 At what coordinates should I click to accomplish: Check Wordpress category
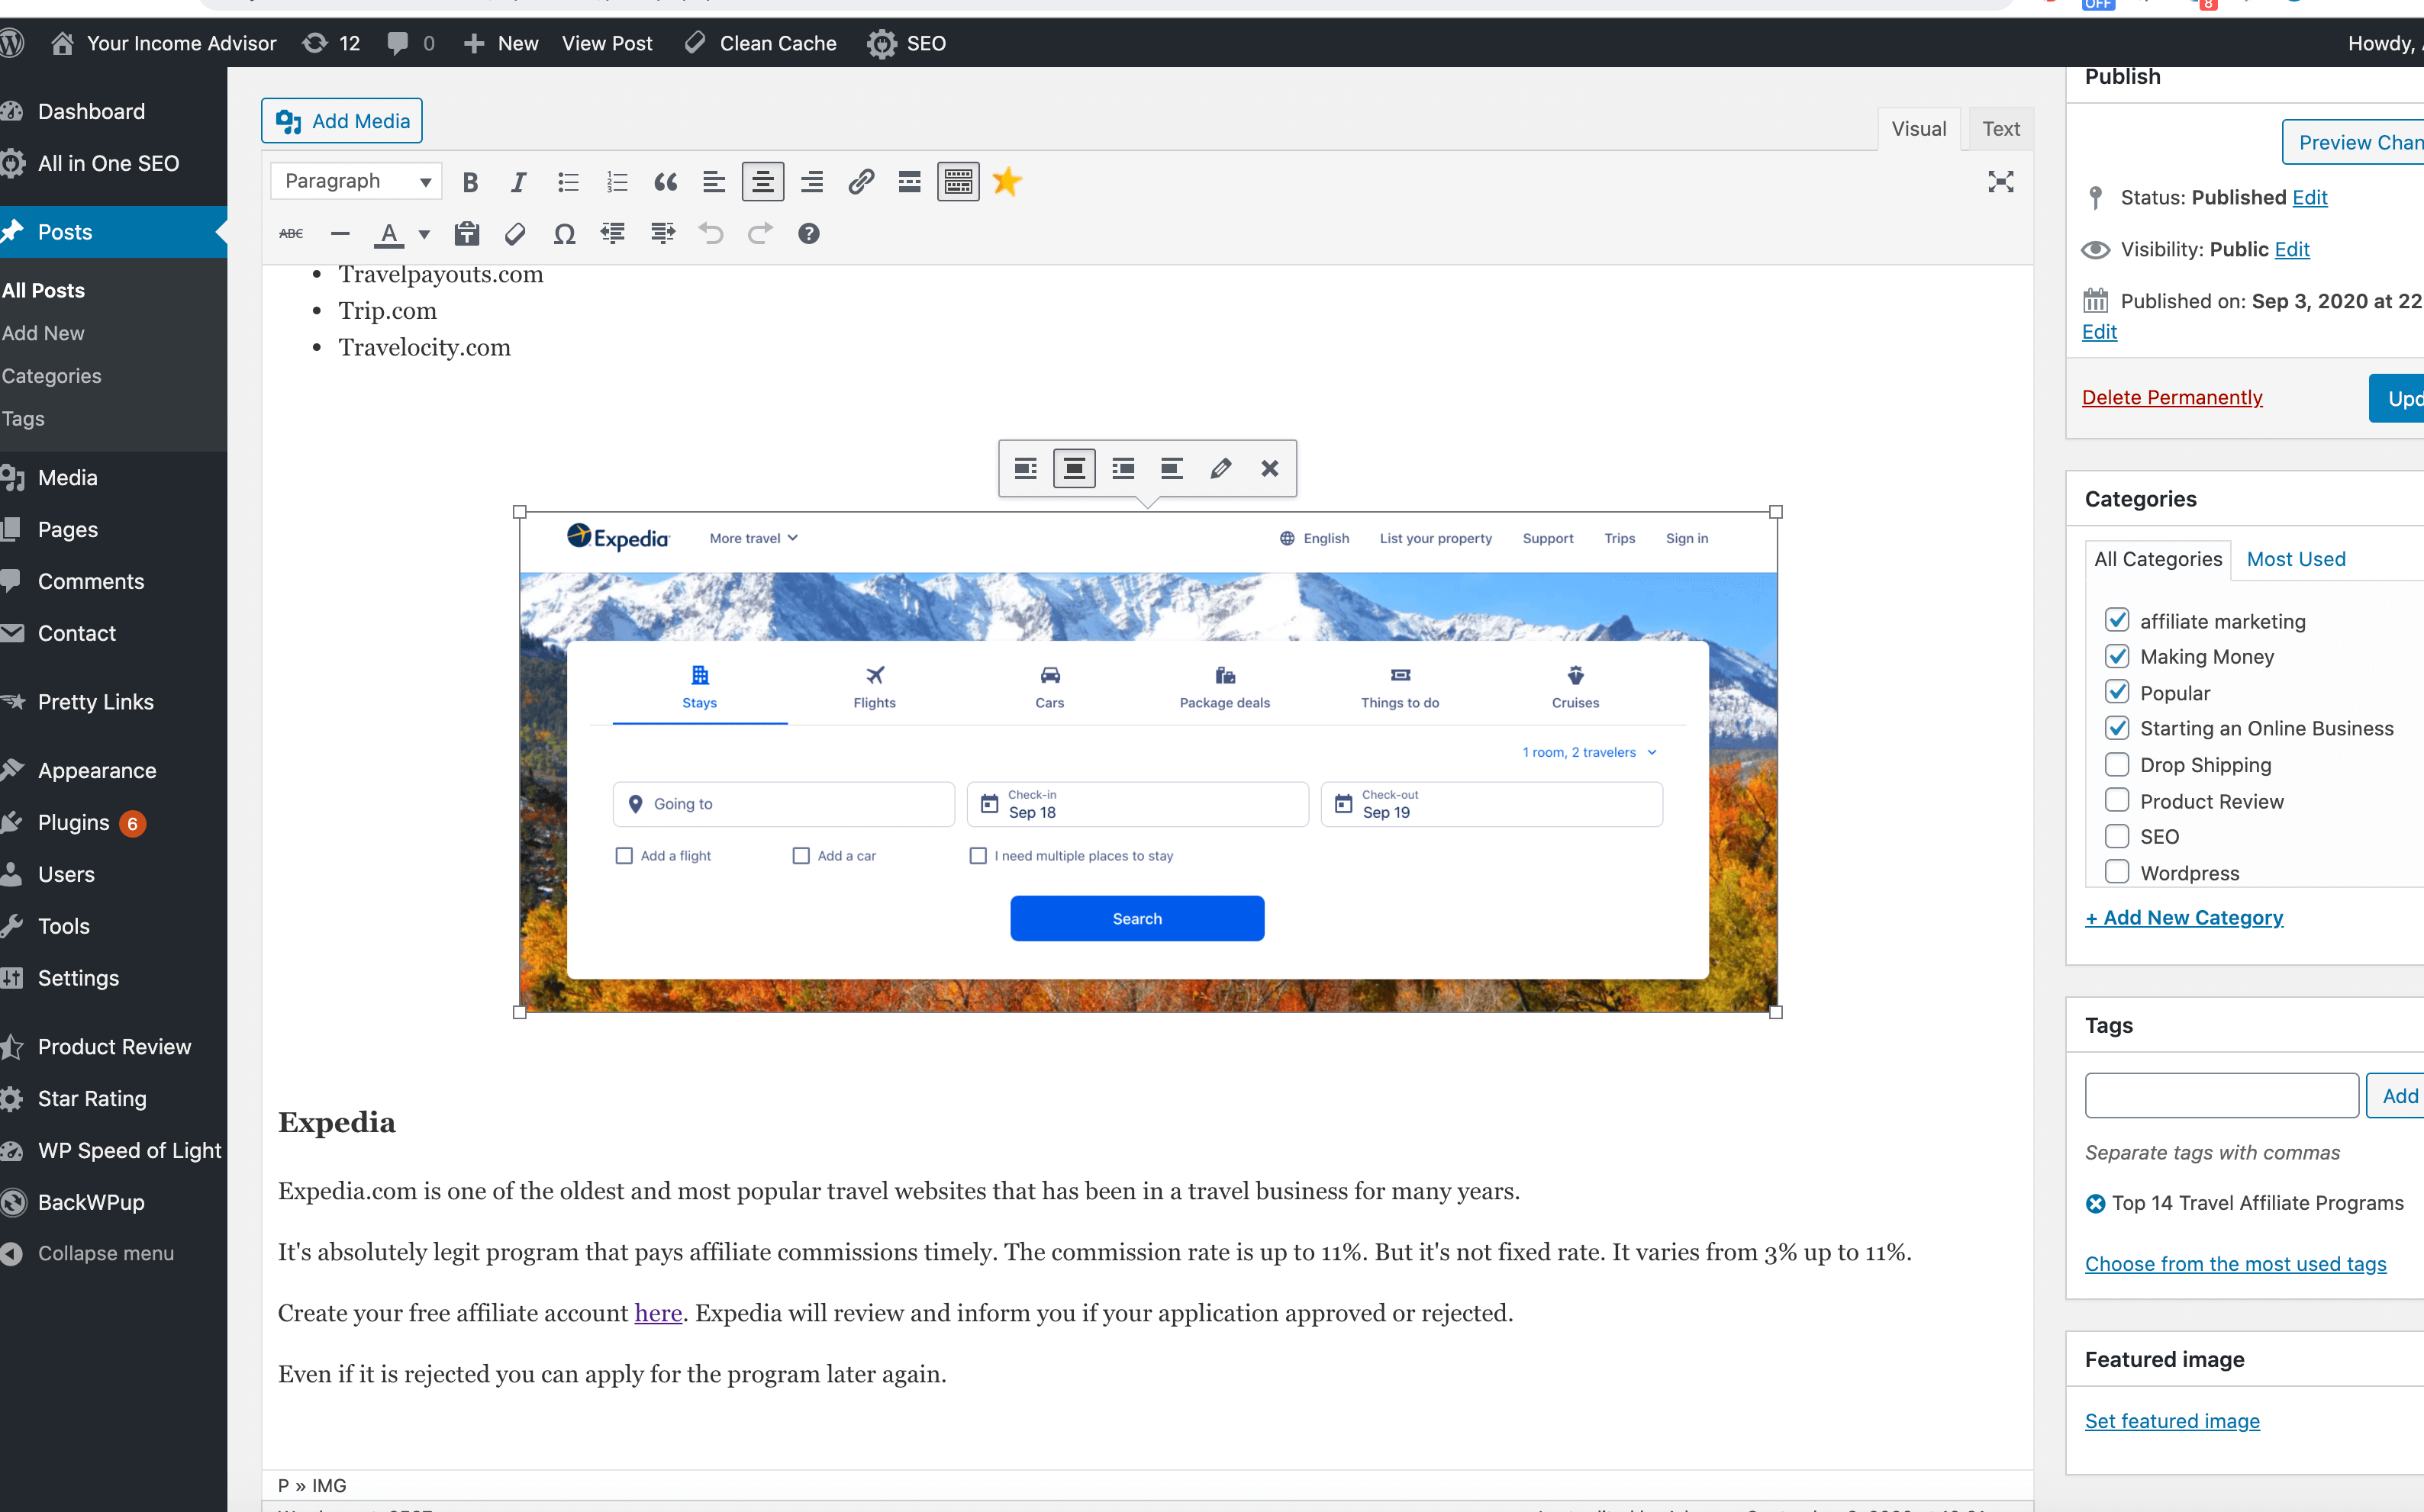(2117, 872)
